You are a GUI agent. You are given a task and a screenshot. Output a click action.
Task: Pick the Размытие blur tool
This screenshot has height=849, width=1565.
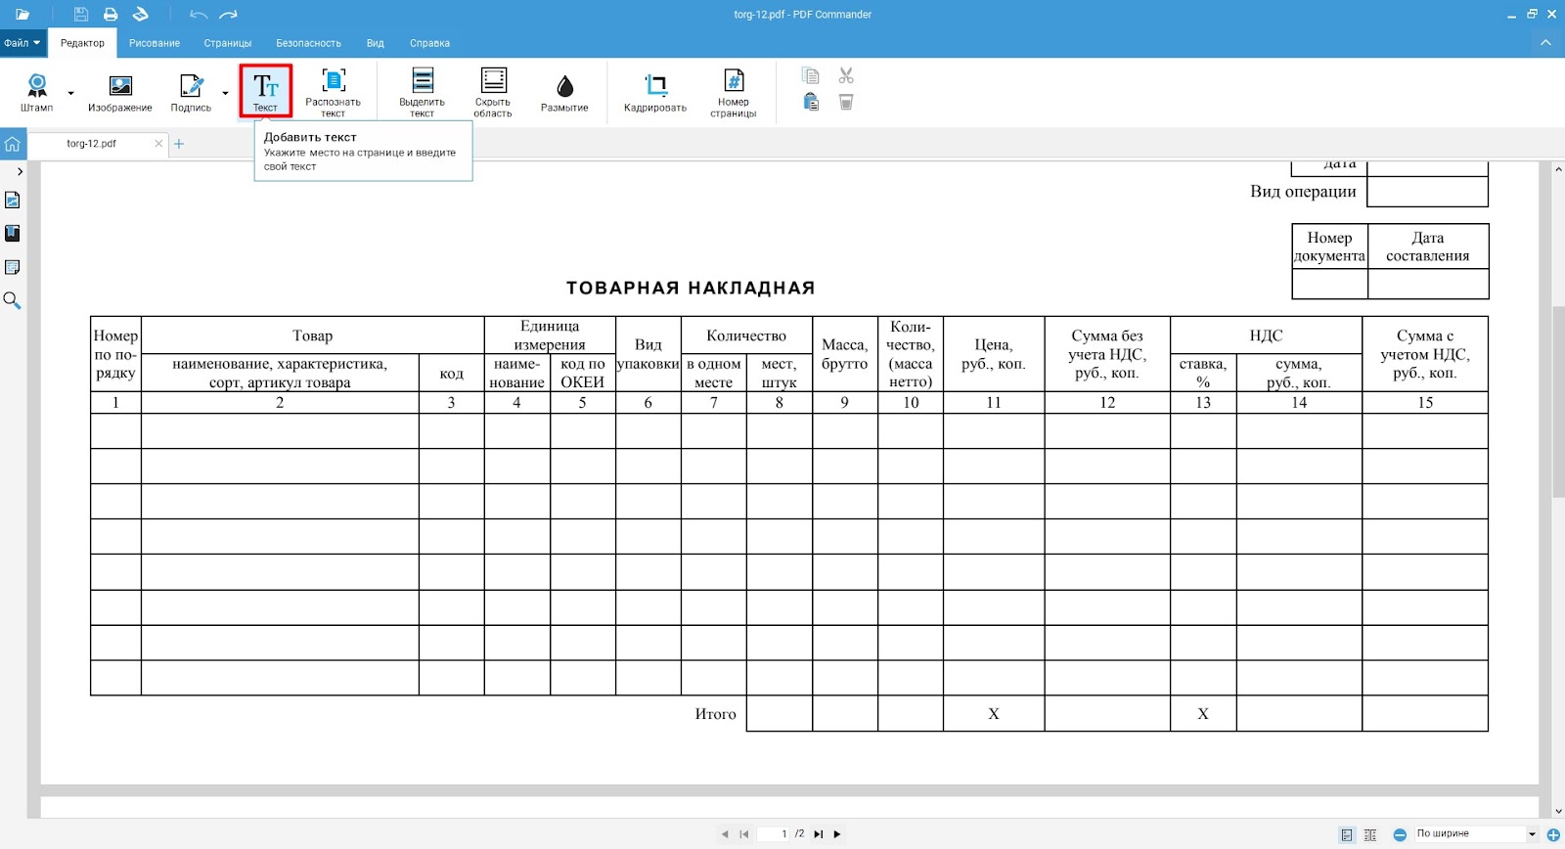point(564,93)
